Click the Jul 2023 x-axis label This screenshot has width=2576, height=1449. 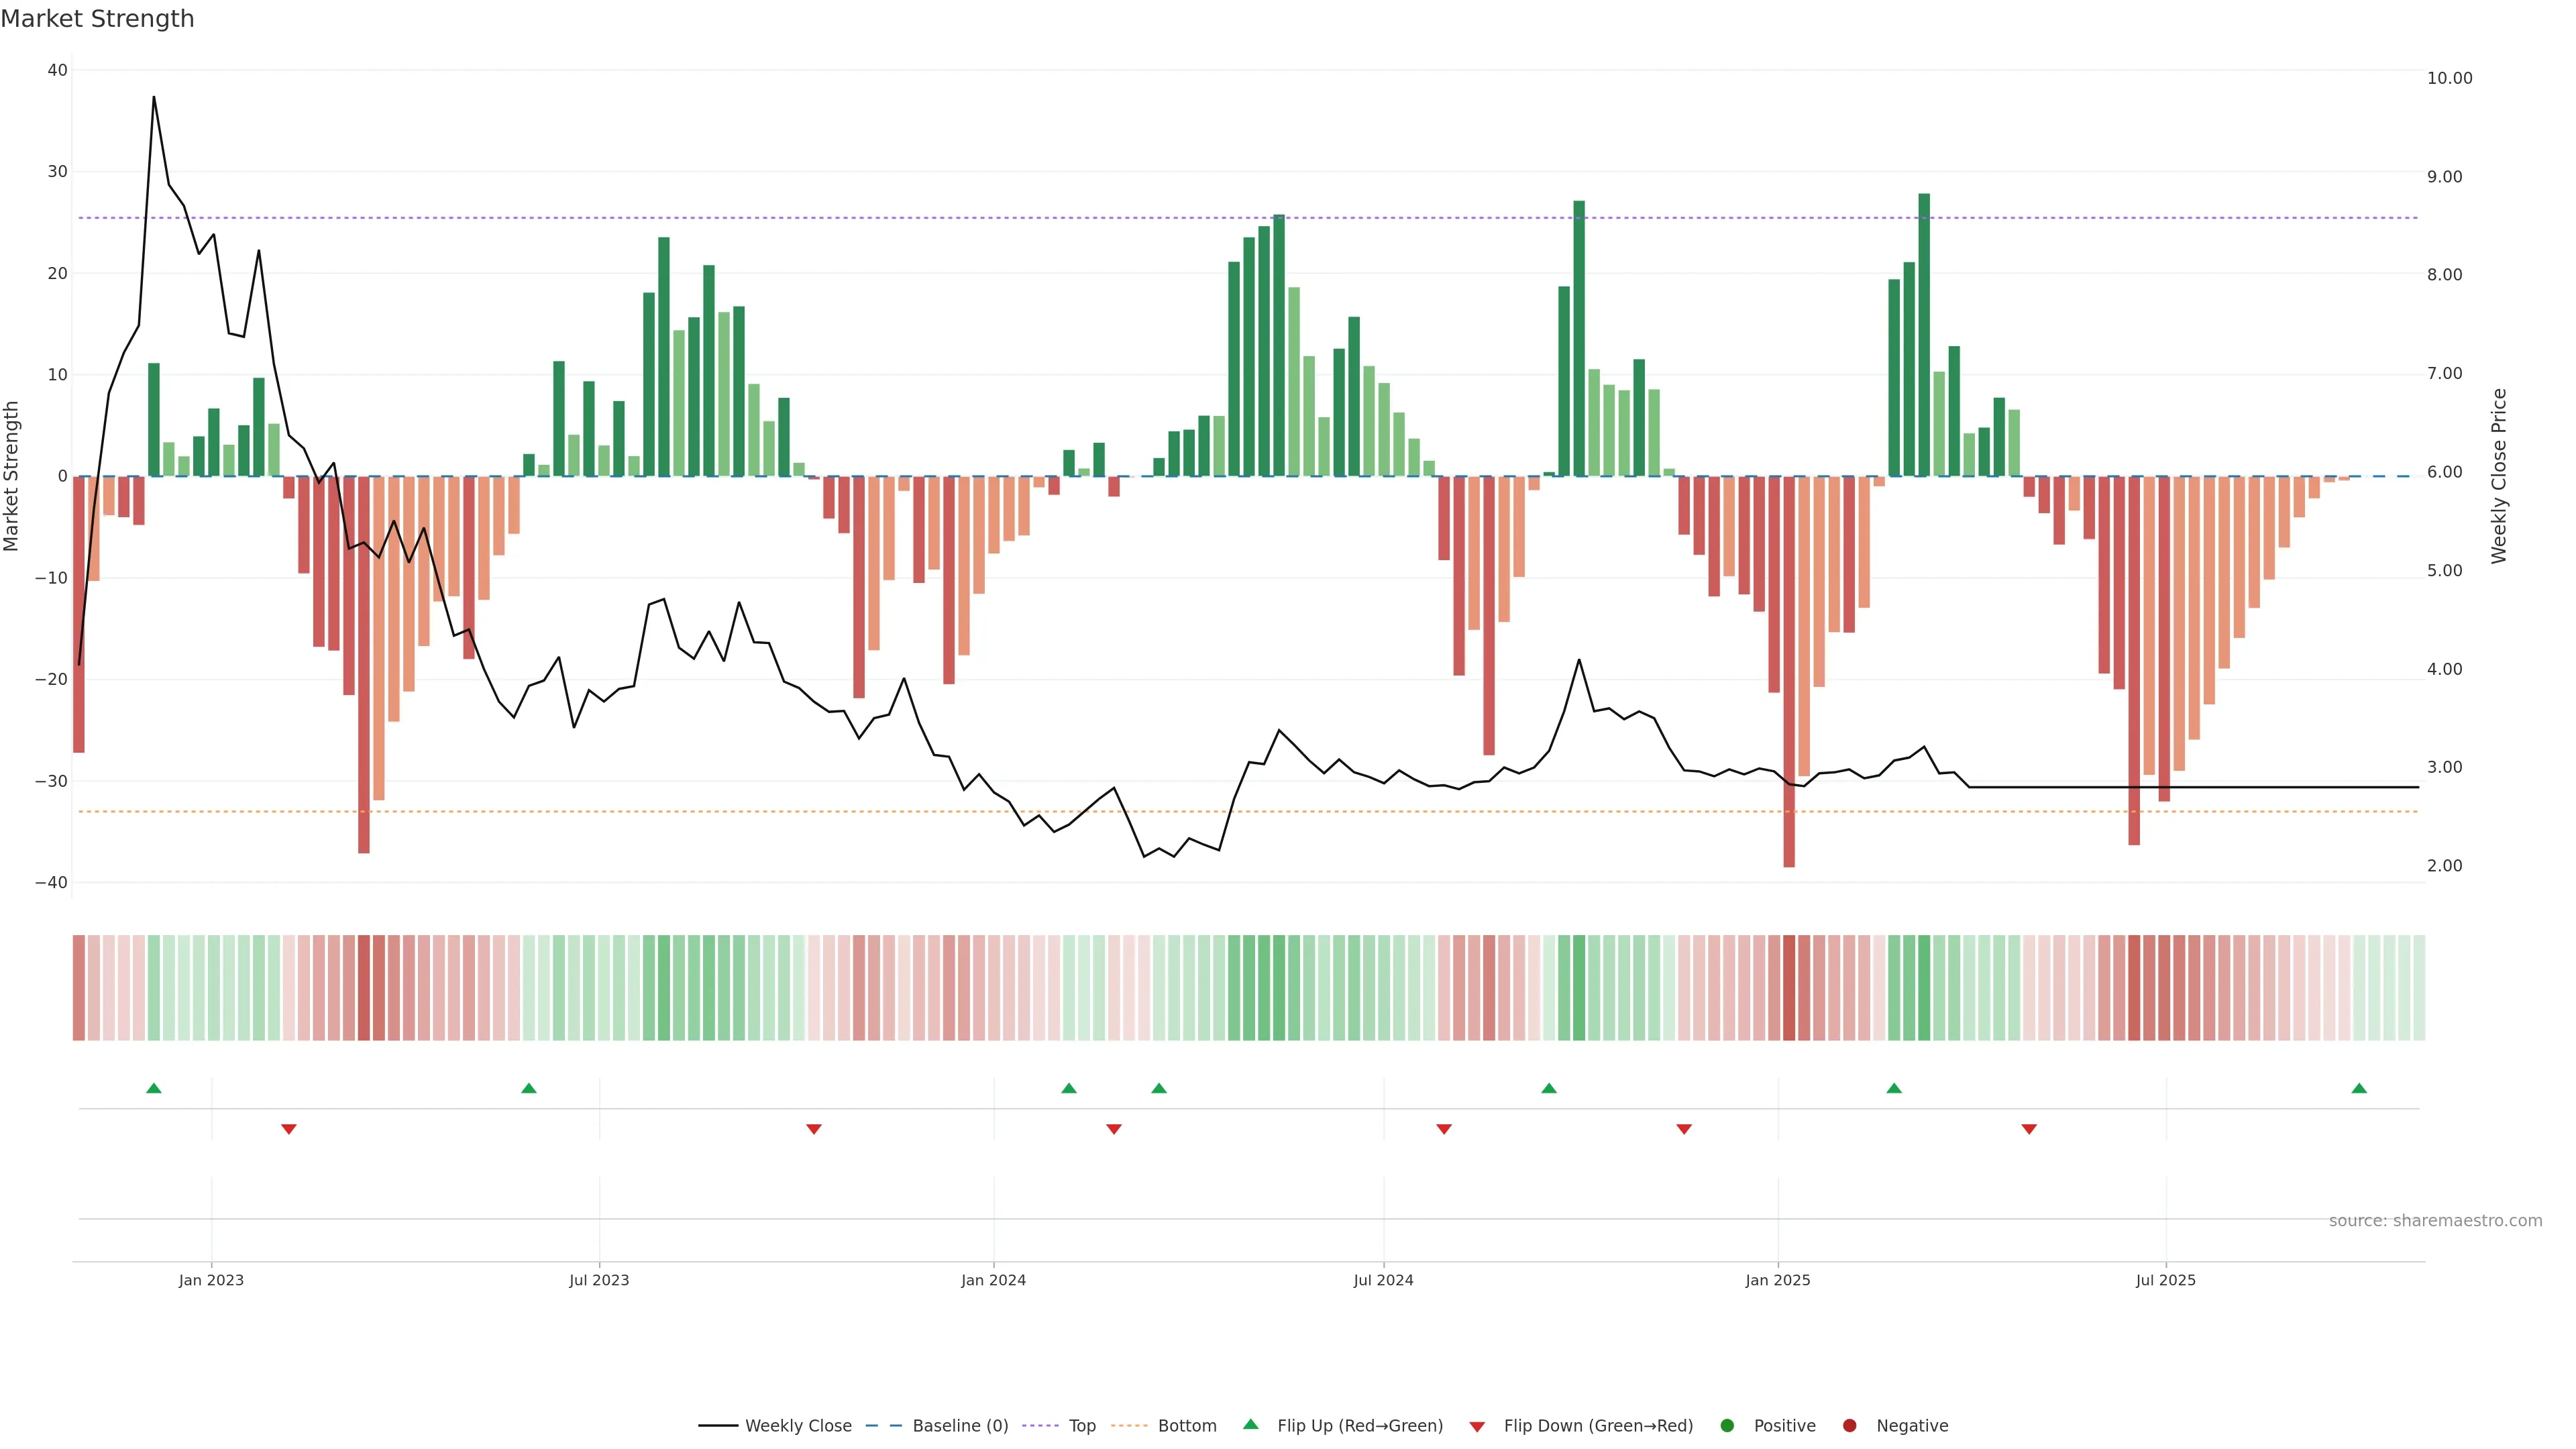599,1280
